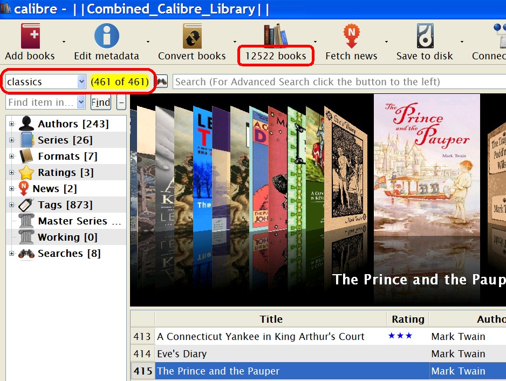
Task: Open Edit metadata via its info icon
Action: click(106, 36)
